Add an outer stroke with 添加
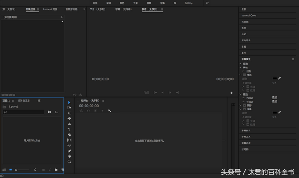 [x=274, y=102]
